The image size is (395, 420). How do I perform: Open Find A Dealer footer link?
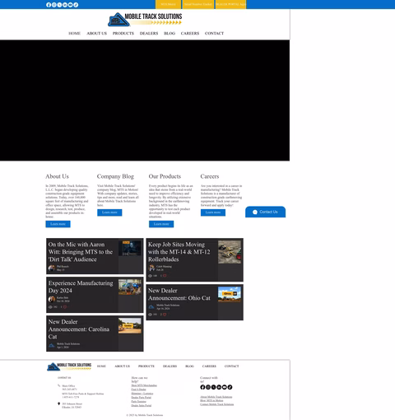pyautogui.click(x=138, y=390)
